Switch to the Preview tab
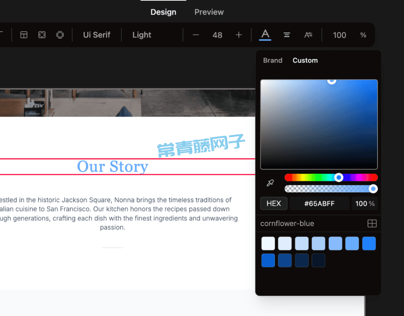 click(x=209, y=12)
